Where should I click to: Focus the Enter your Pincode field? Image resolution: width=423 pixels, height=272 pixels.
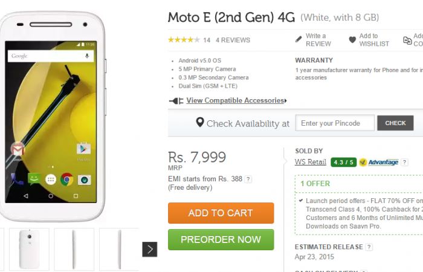tap(335, 123)
